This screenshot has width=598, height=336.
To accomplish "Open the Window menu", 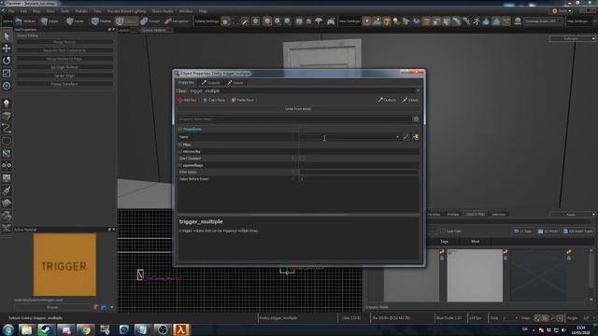I will [x=186, y=11].
